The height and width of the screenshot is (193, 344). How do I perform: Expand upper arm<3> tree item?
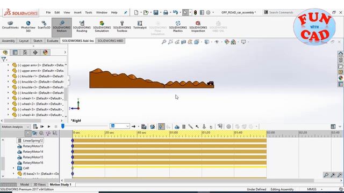point(9,65)
